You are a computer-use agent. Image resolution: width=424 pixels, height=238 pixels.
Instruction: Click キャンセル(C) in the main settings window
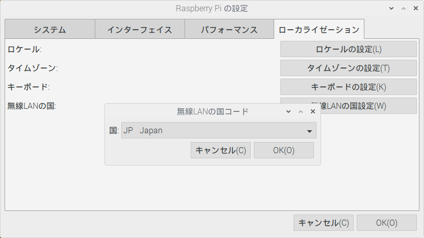(x=324, y=223)
